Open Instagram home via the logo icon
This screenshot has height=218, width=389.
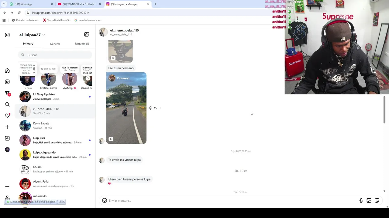(7, 35)
